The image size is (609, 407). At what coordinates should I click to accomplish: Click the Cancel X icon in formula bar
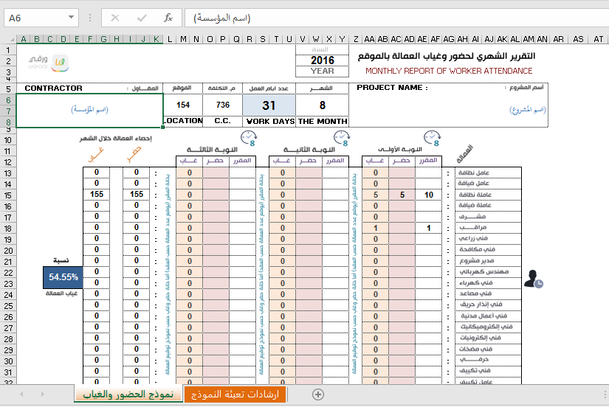coord(115,18)
